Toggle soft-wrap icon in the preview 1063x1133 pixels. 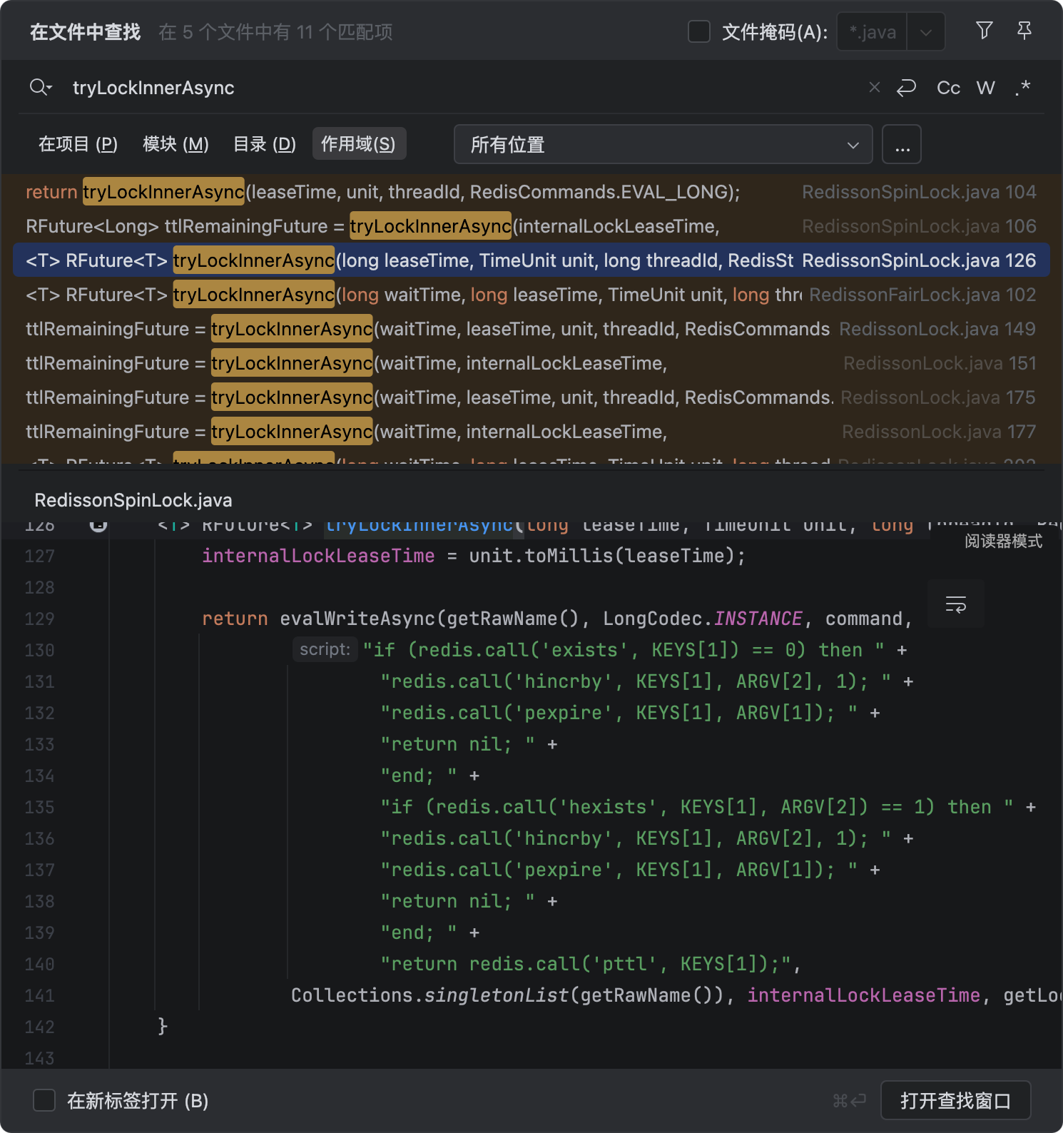click(955, 604)
